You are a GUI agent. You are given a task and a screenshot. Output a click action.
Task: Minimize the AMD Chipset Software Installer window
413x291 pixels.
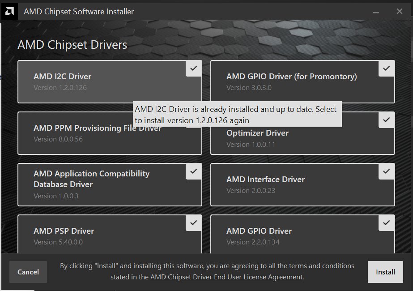[x=376, y=12]
